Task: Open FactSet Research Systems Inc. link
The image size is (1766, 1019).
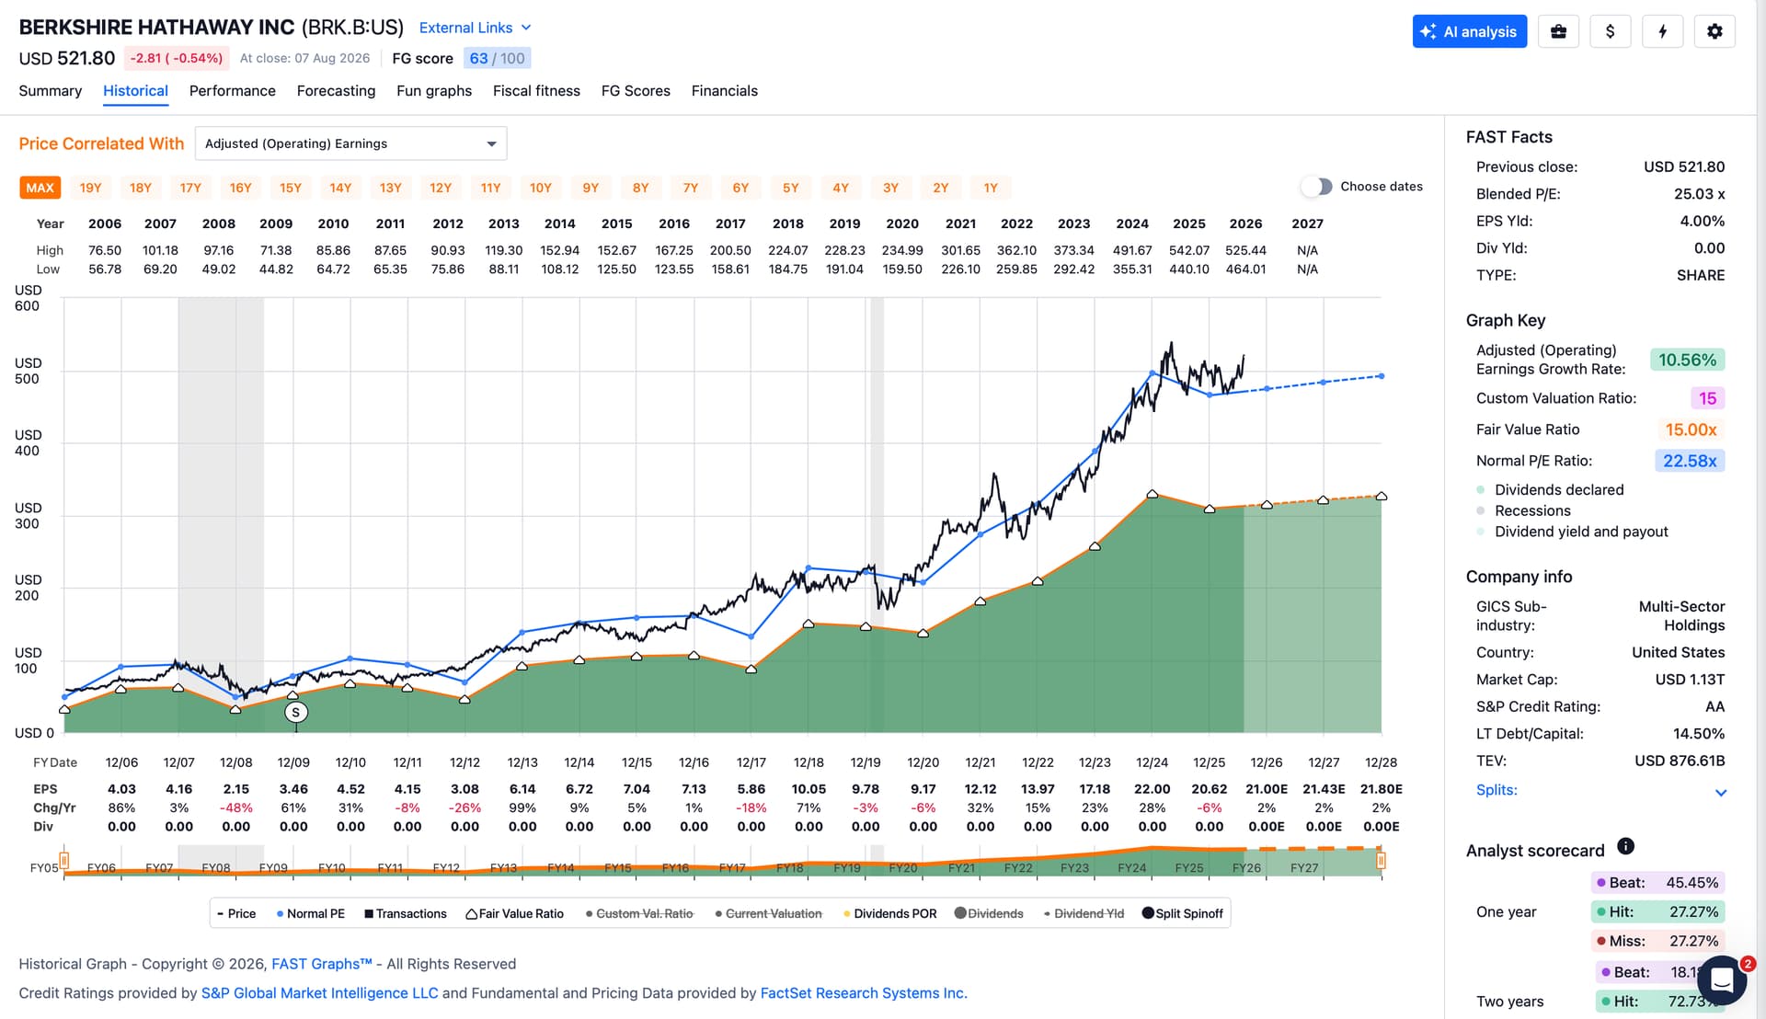Action: [864, 993]
